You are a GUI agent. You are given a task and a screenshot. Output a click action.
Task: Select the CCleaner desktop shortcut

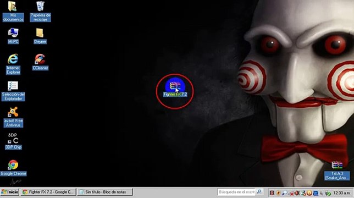tap(40, 62)
